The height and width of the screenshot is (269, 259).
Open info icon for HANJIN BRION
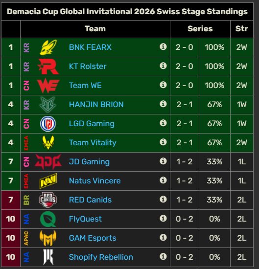coord(163,104)
